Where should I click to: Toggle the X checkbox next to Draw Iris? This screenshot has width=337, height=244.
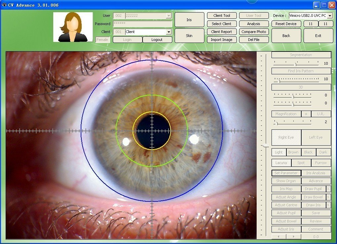point(328,205)
